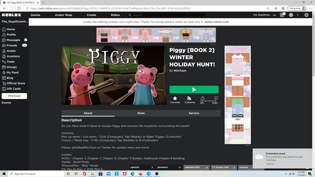Screen dimensions: 315x177
Task: Click the Piggy game thumbnail image
Action: point(114,75)
